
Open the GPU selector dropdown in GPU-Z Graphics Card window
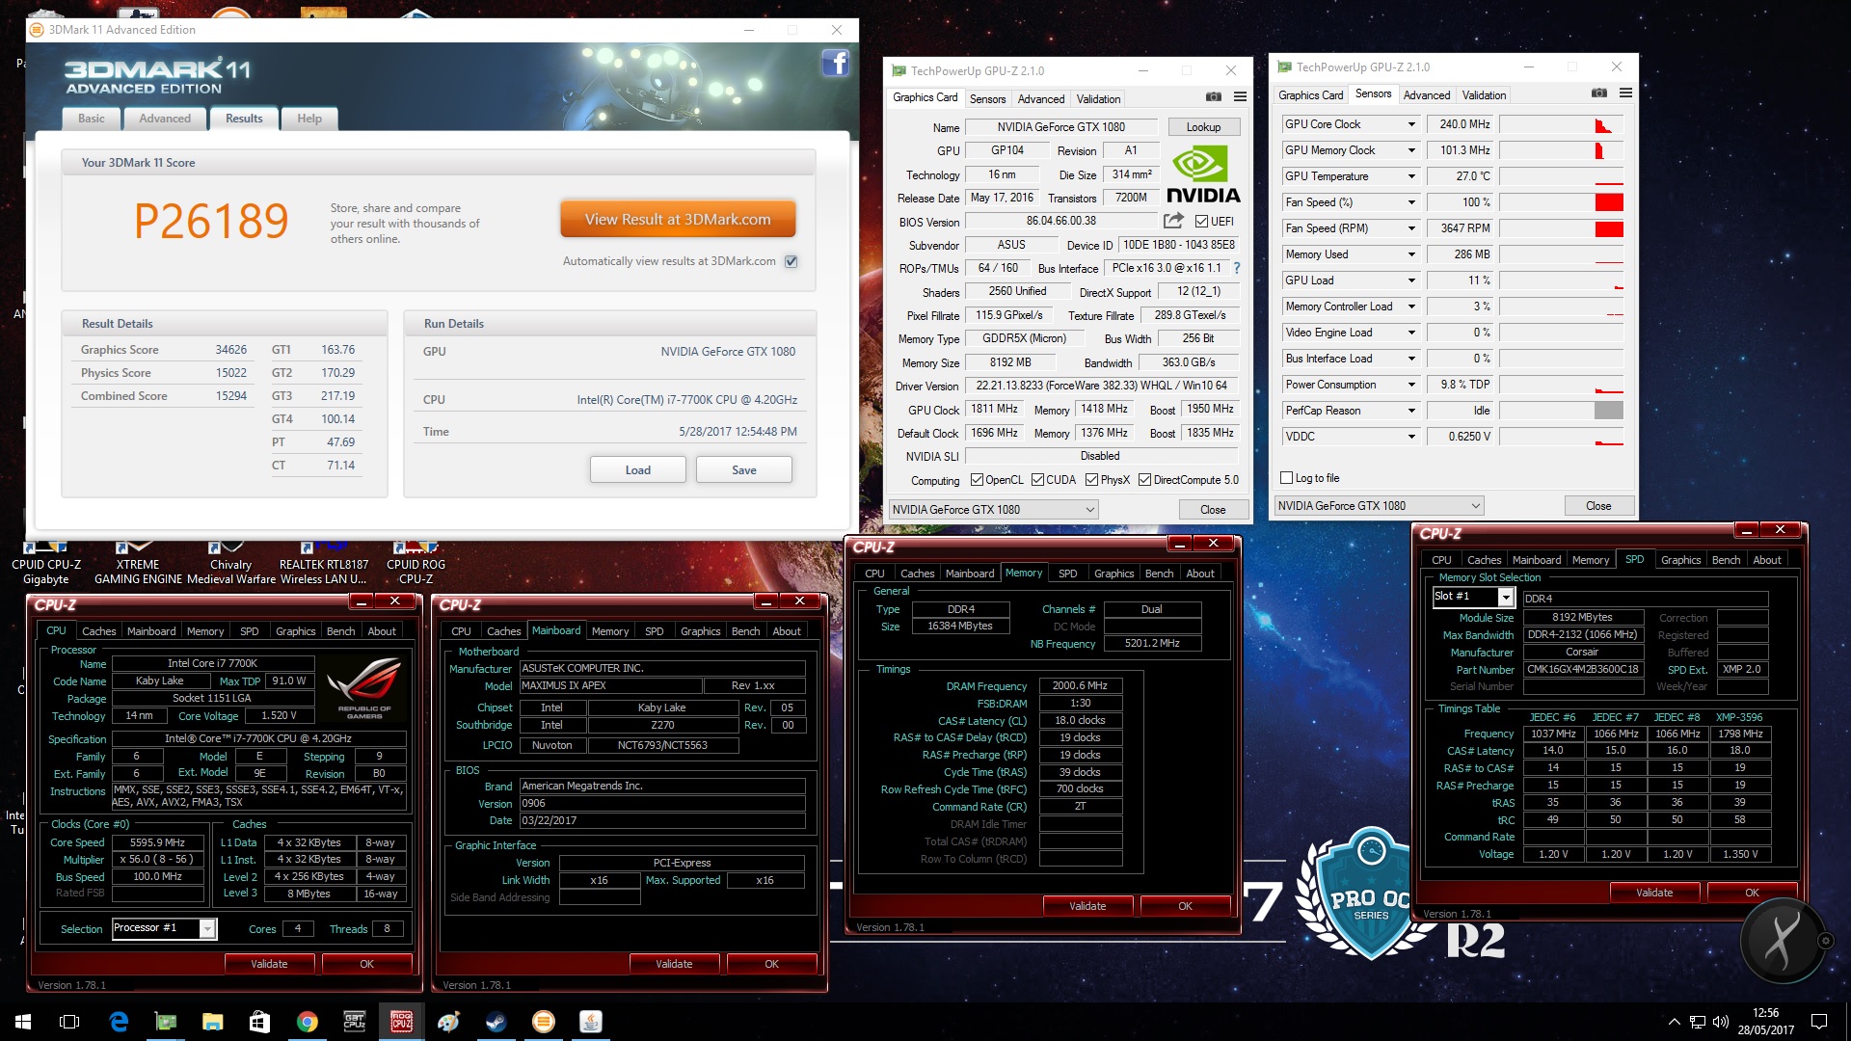[993, 510]
